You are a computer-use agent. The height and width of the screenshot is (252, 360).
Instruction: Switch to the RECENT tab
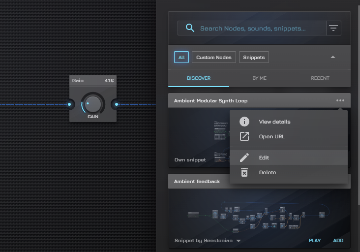click(x=320, y=78)
